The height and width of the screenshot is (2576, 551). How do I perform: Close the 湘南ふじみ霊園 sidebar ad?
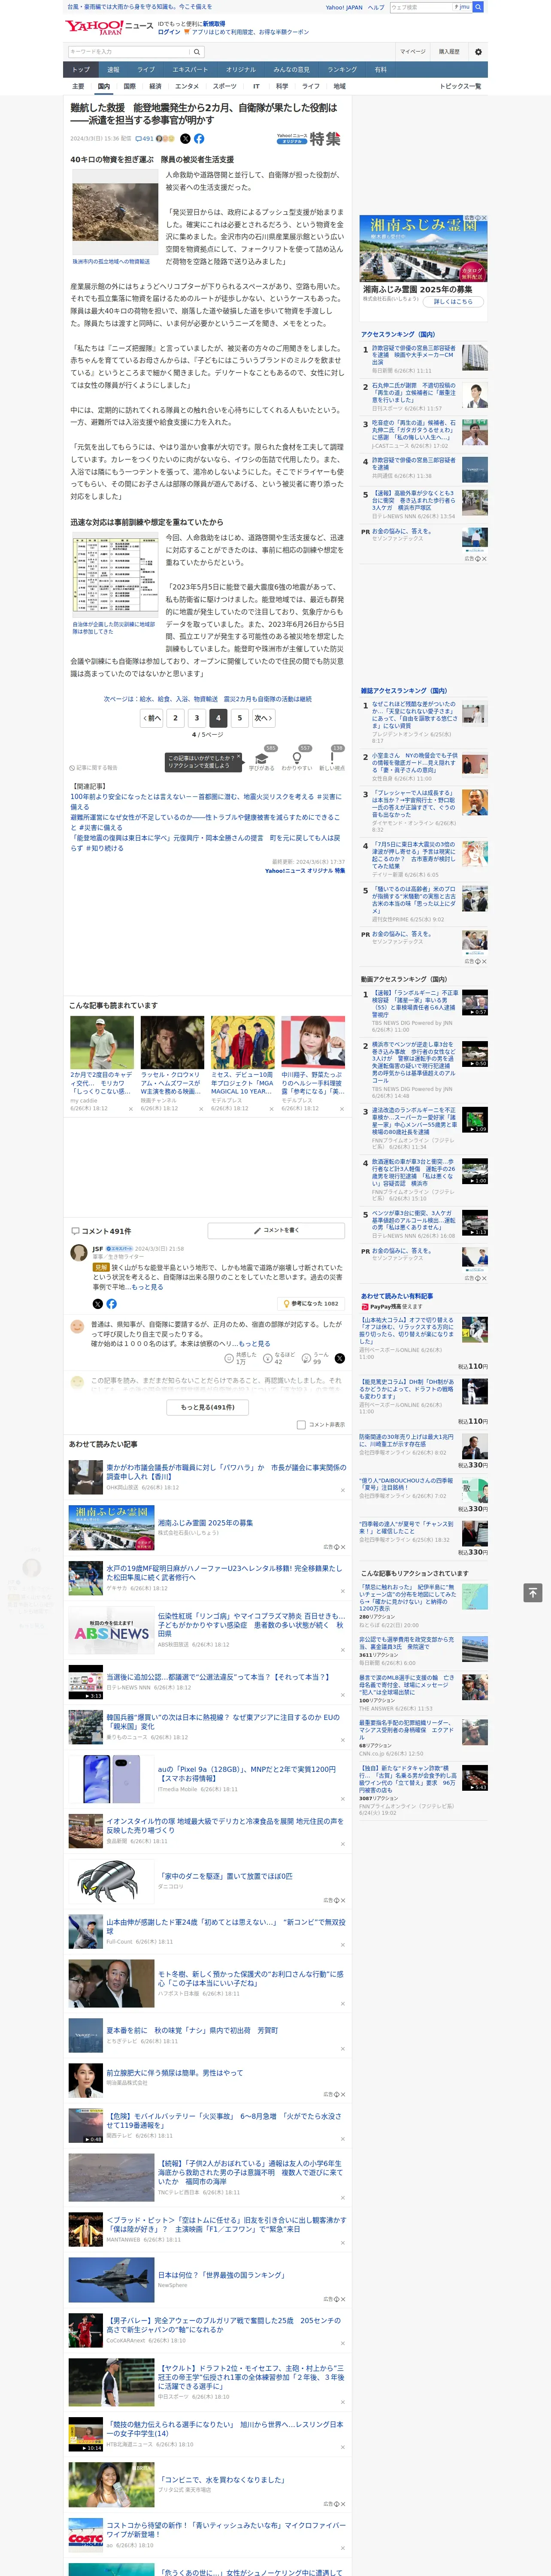click(x=484, y=218)
